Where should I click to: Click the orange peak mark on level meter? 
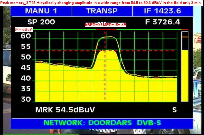coord(185,37)
